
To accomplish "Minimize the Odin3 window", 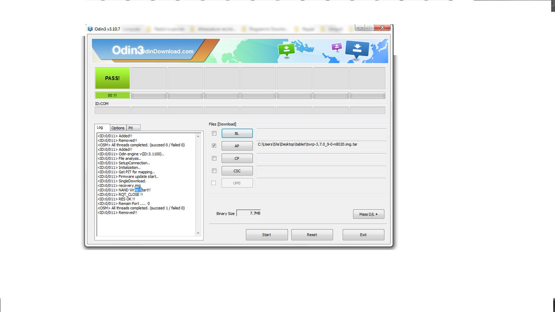I will (360, 28).
